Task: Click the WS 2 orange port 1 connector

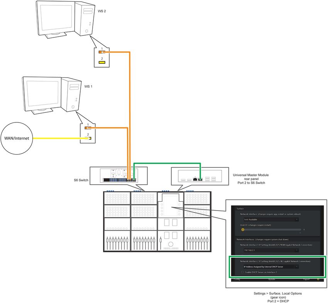Action: pyautogui.click(x=102, y=52)
